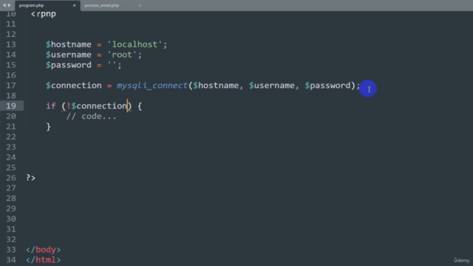Click the </body> closing tag
This screenshot has height=266, width=473.
(x=43, y=250)
